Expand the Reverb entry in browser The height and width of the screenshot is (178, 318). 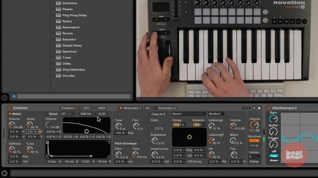53,34
